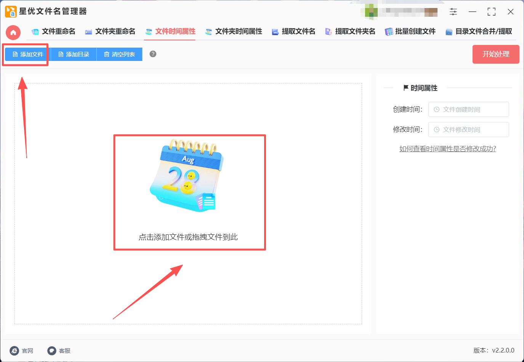Screen dimensions: 524x362
Task: Select the 文件时间属性 tab
Action: click(x=170, y=31)
